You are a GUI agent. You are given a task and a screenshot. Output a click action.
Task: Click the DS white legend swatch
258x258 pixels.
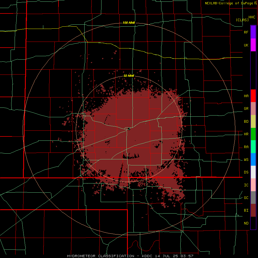click(253, 172)
